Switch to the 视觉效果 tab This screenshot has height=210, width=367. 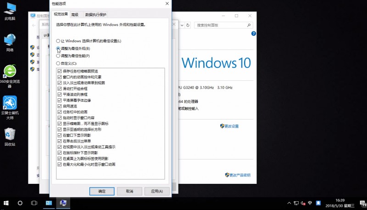(x=61, y=14)
